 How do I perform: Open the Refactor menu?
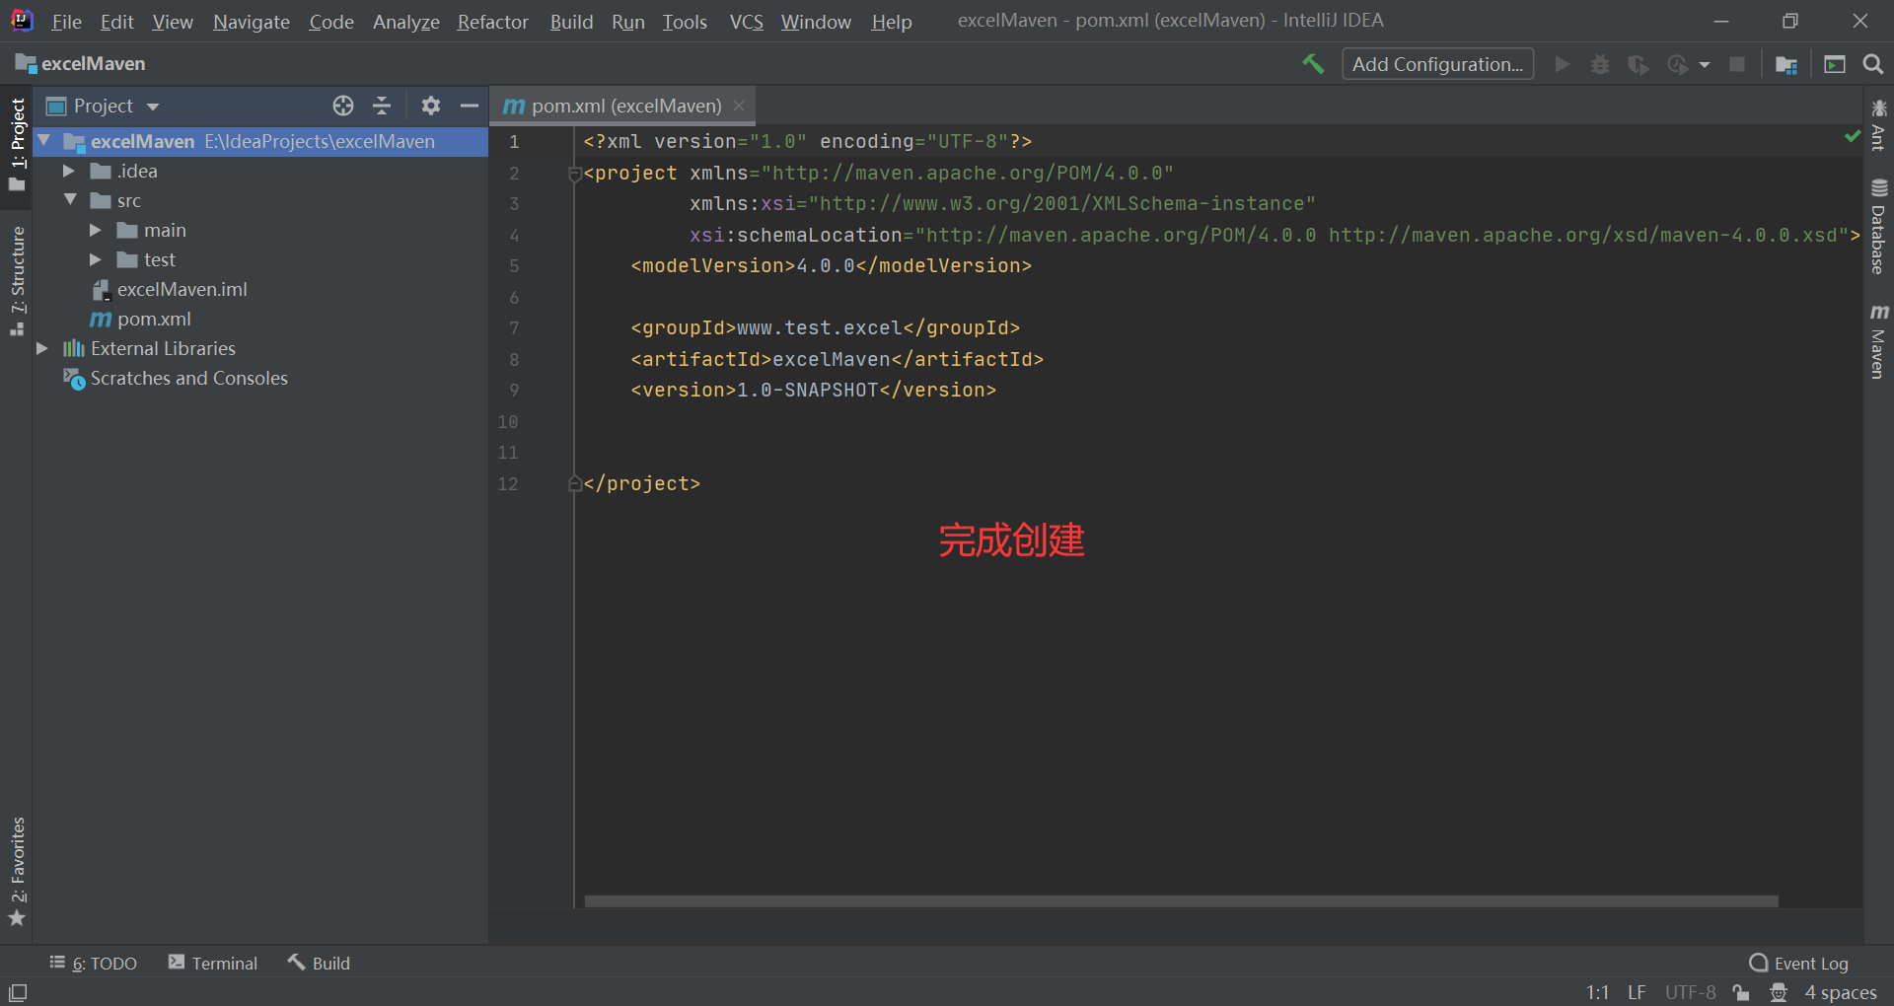click(492, 22)
